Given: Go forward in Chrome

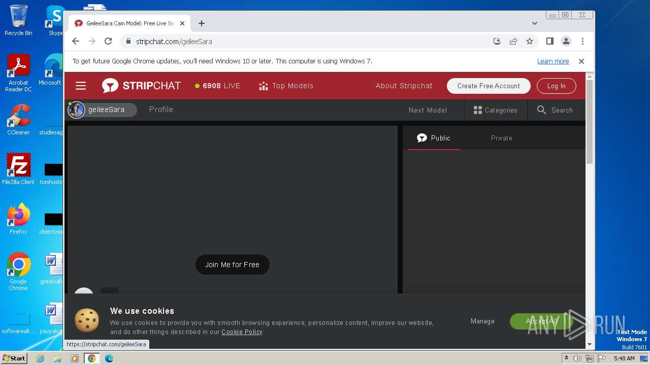Looking at the screenshot, I should 92,41.
